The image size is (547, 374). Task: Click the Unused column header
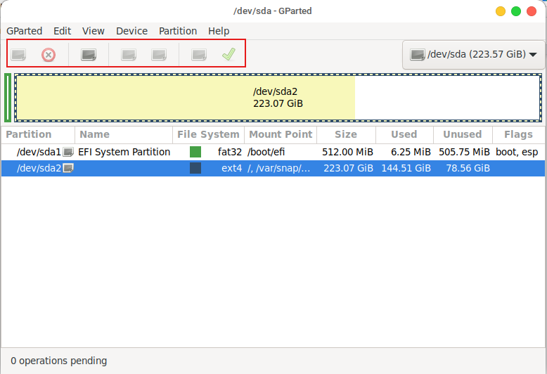click(463, 135)
